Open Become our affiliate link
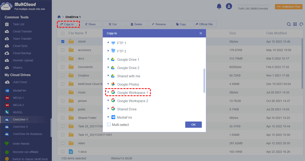The height and width of the screenshot is (161, 305). pyautogui.click(x=26, y=152)
